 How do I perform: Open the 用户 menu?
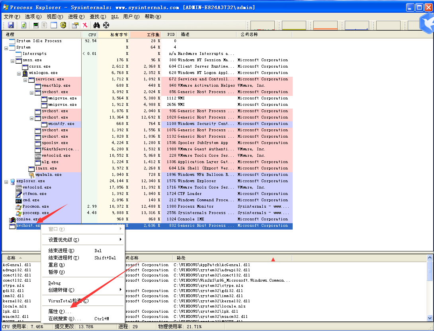131,17
